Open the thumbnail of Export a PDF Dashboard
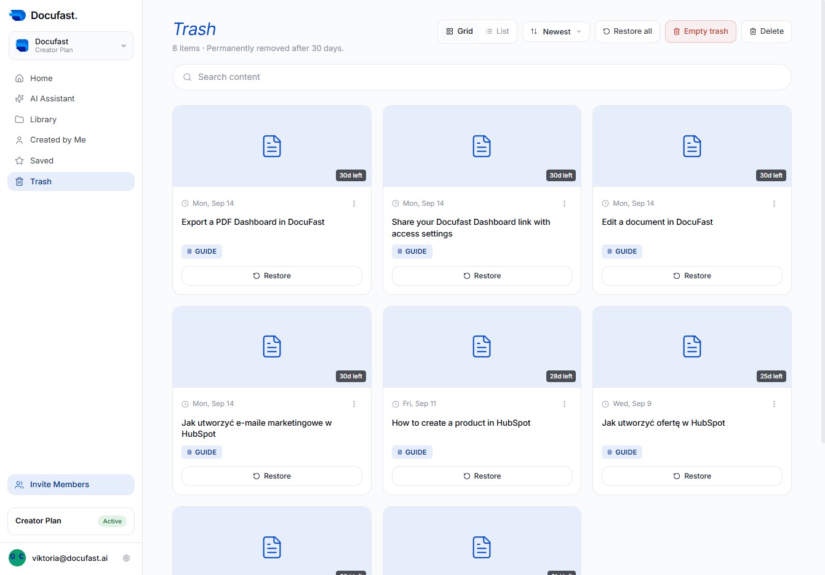825x575 pixels. click(x=272, y=146)
